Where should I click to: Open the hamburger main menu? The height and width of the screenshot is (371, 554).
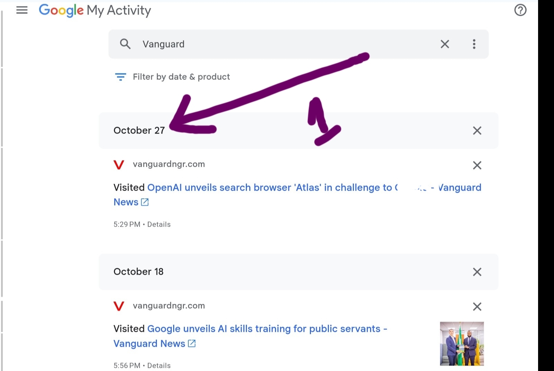[x=22, y=10]
